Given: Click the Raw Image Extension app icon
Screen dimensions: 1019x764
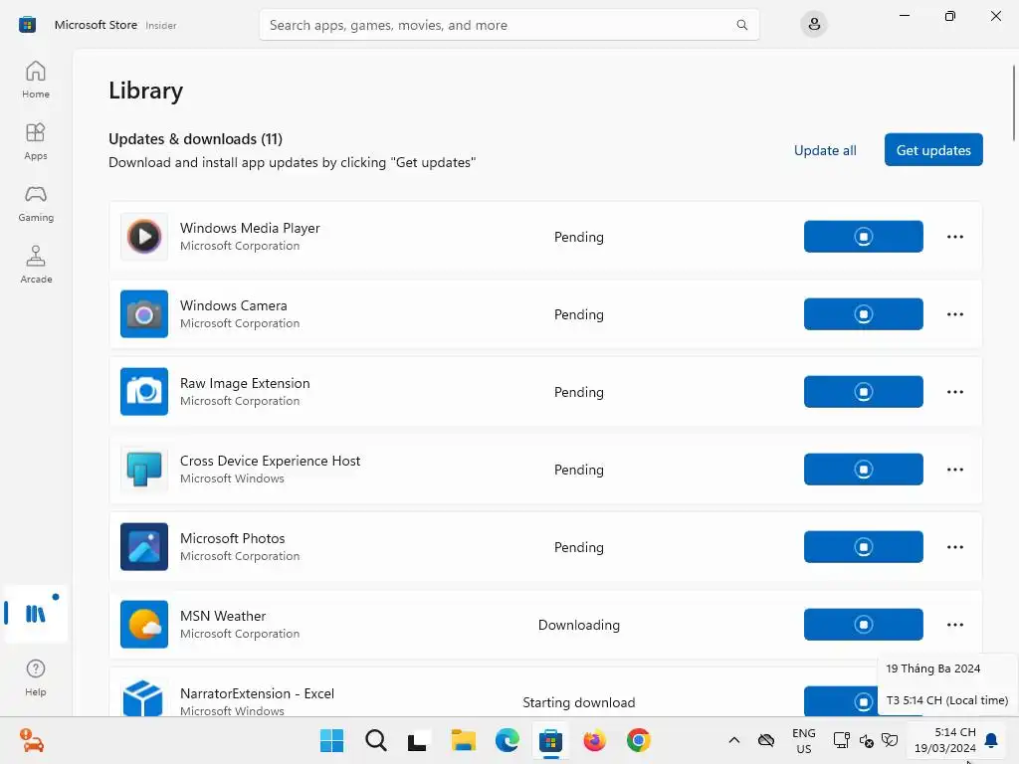Looking at the screenshot, I should point(144,392).
